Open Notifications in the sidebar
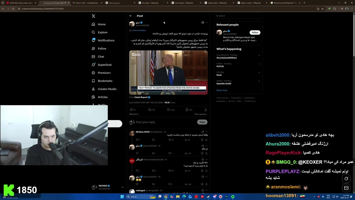 click(x=103, y=40)
